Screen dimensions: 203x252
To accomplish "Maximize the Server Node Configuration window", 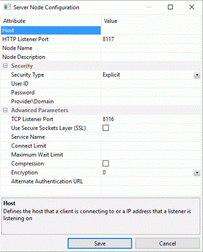I will click(x=170, y=7).
